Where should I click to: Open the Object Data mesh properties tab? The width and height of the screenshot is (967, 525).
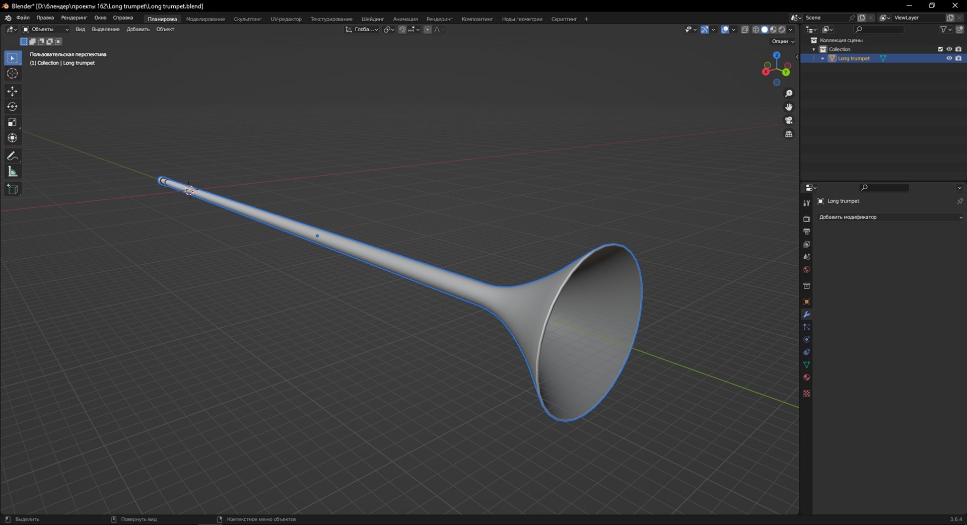[806, 364]
